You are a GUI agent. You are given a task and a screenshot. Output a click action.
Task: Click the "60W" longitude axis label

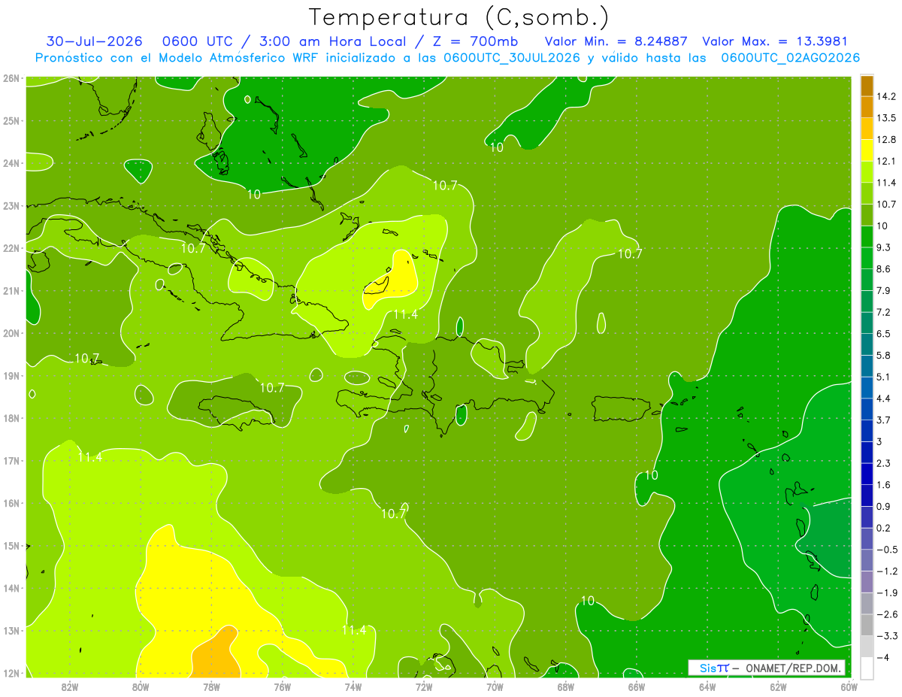click(849, 686)
